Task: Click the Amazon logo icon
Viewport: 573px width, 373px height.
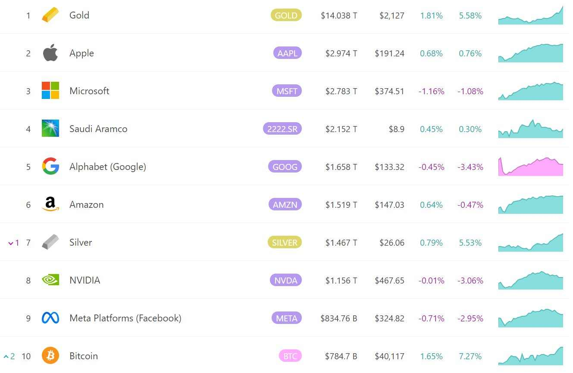Action: point(50,204)
